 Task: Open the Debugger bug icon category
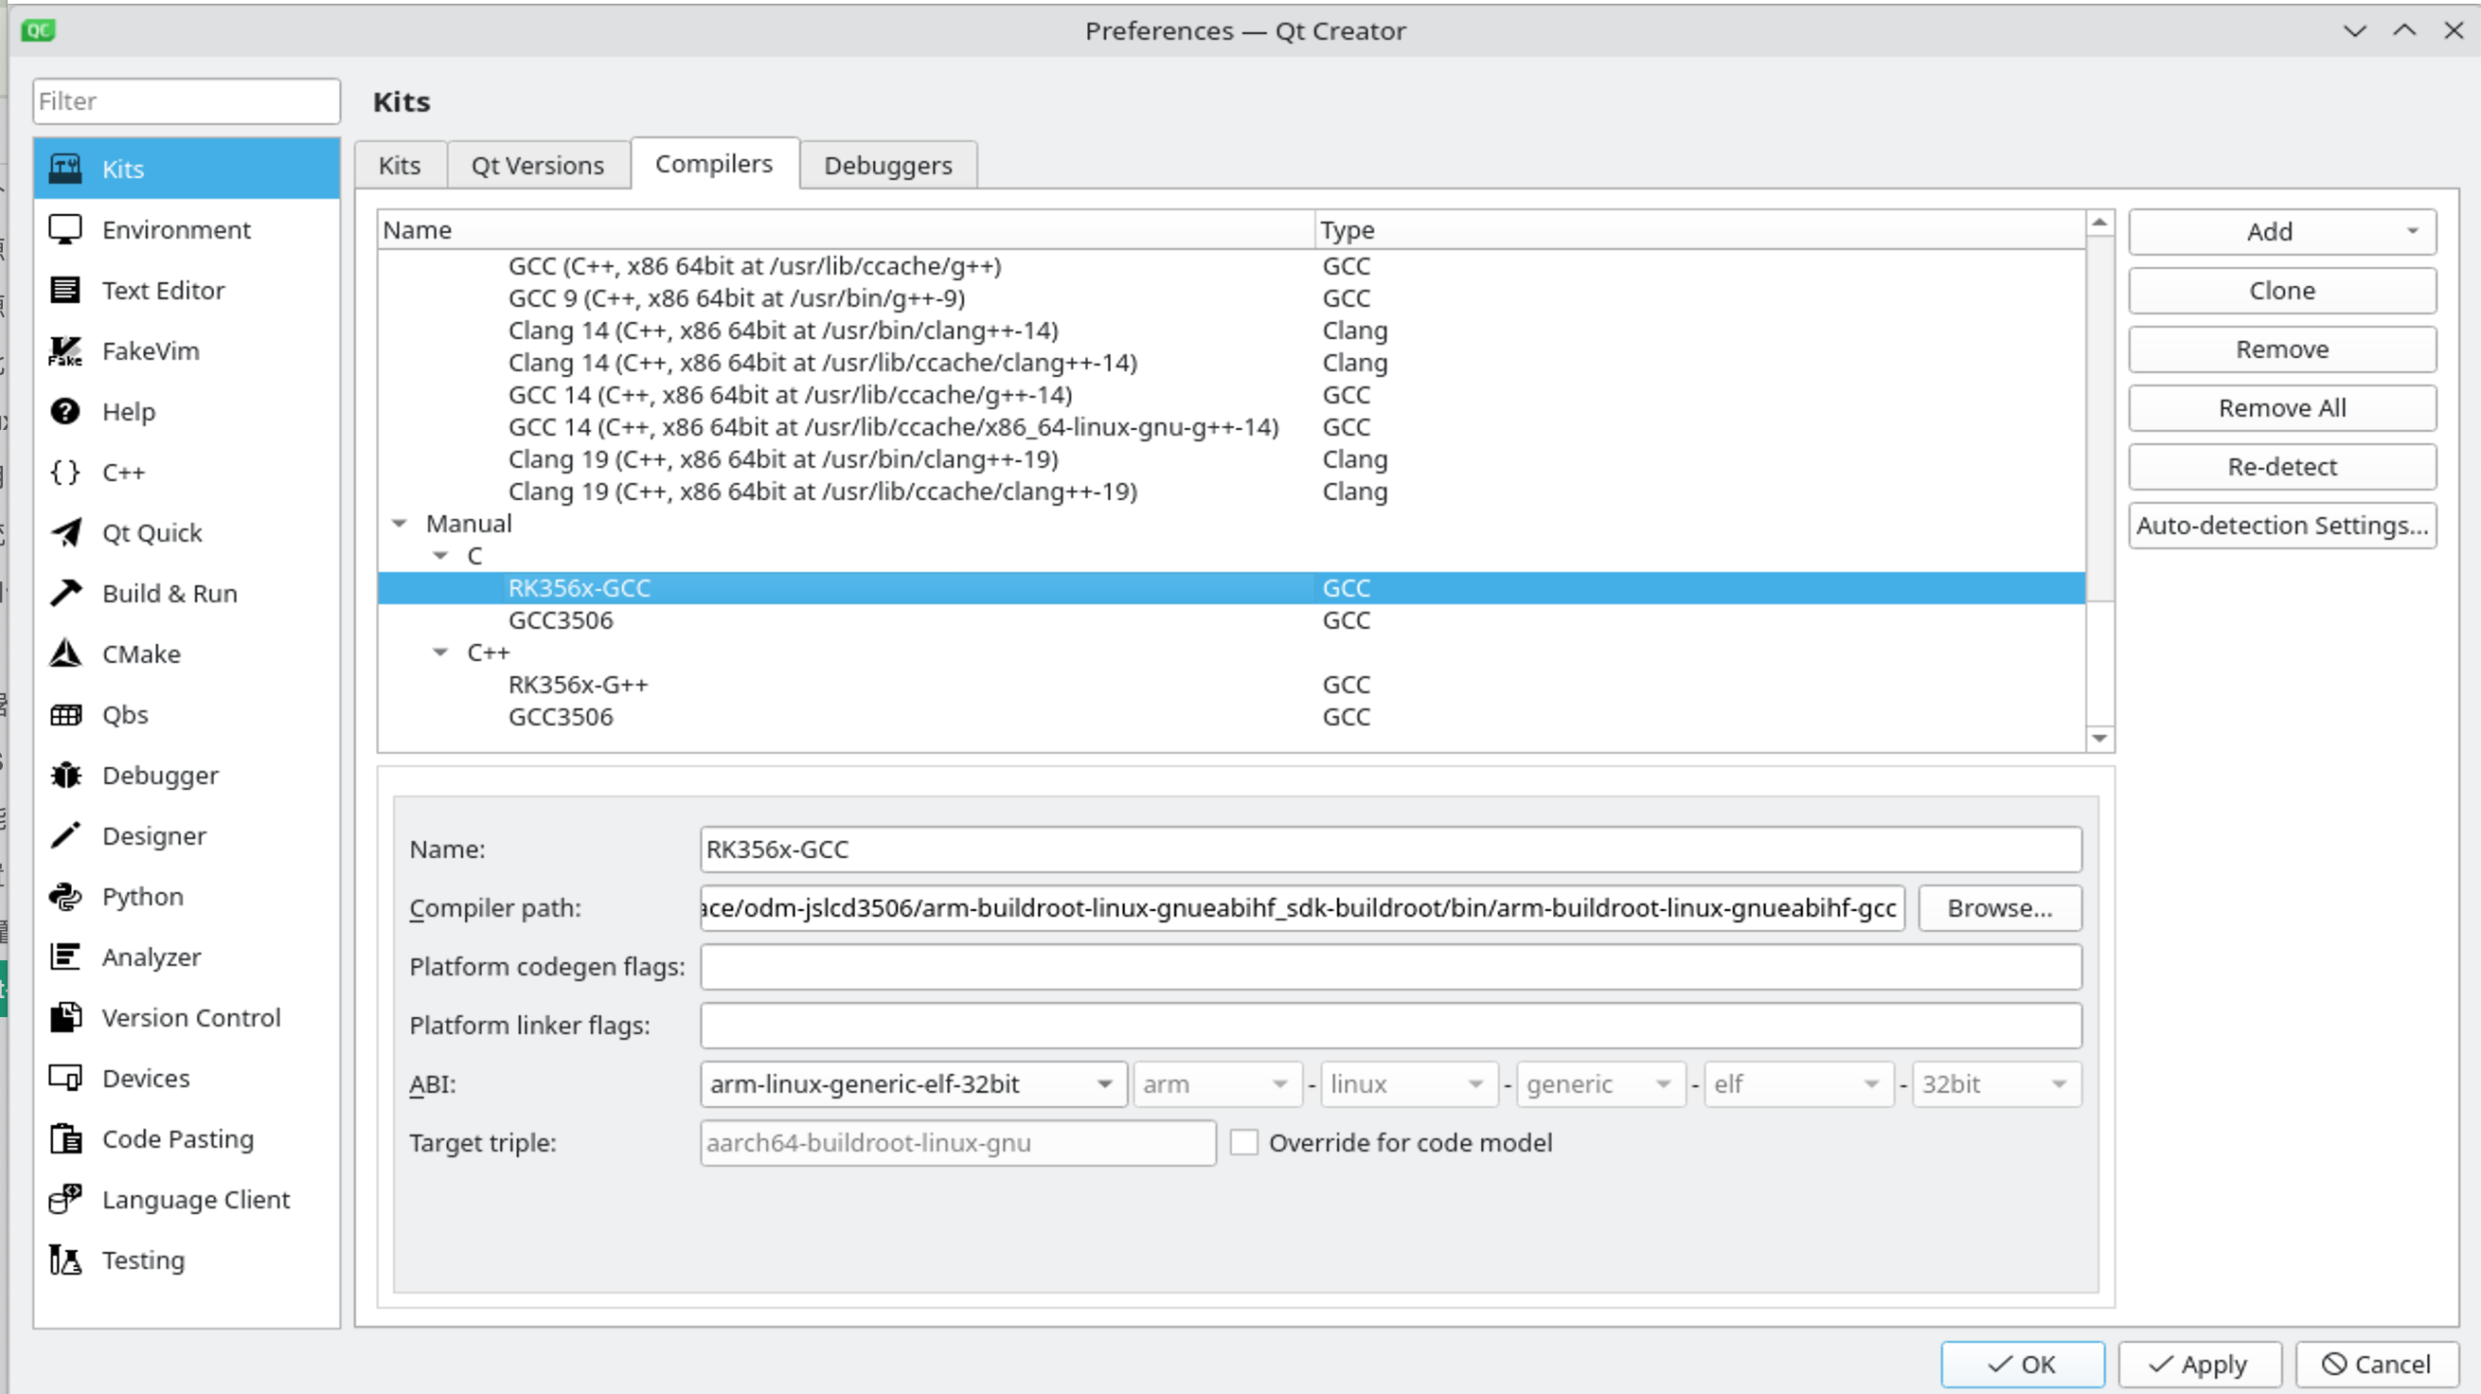[65, 776]
